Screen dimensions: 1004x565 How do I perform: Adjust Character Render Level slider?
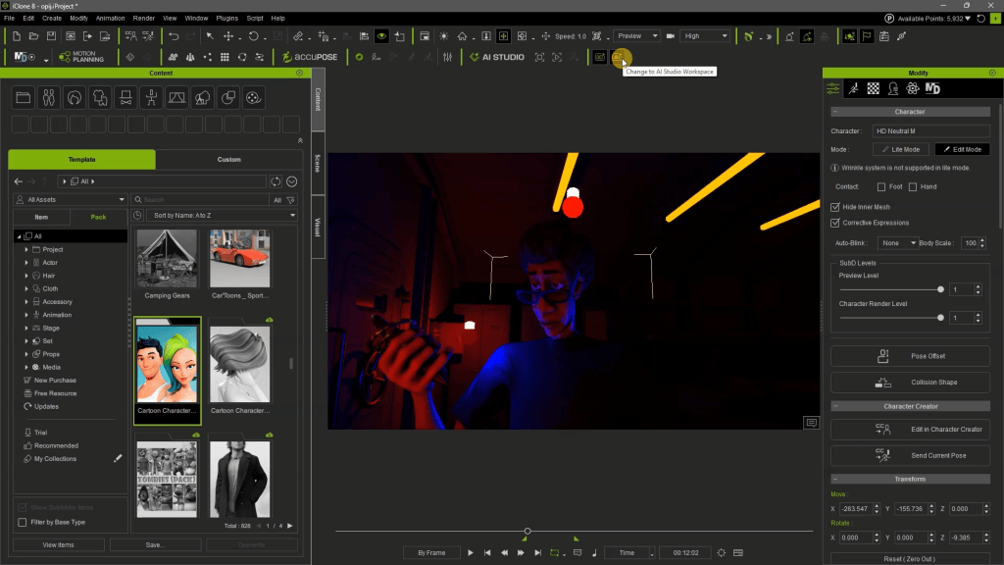coord(940,318)
